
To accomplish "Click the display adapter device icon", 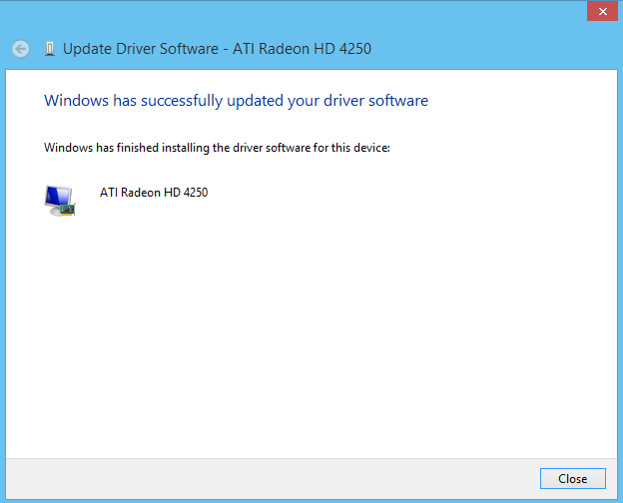I will pos(60,201).
